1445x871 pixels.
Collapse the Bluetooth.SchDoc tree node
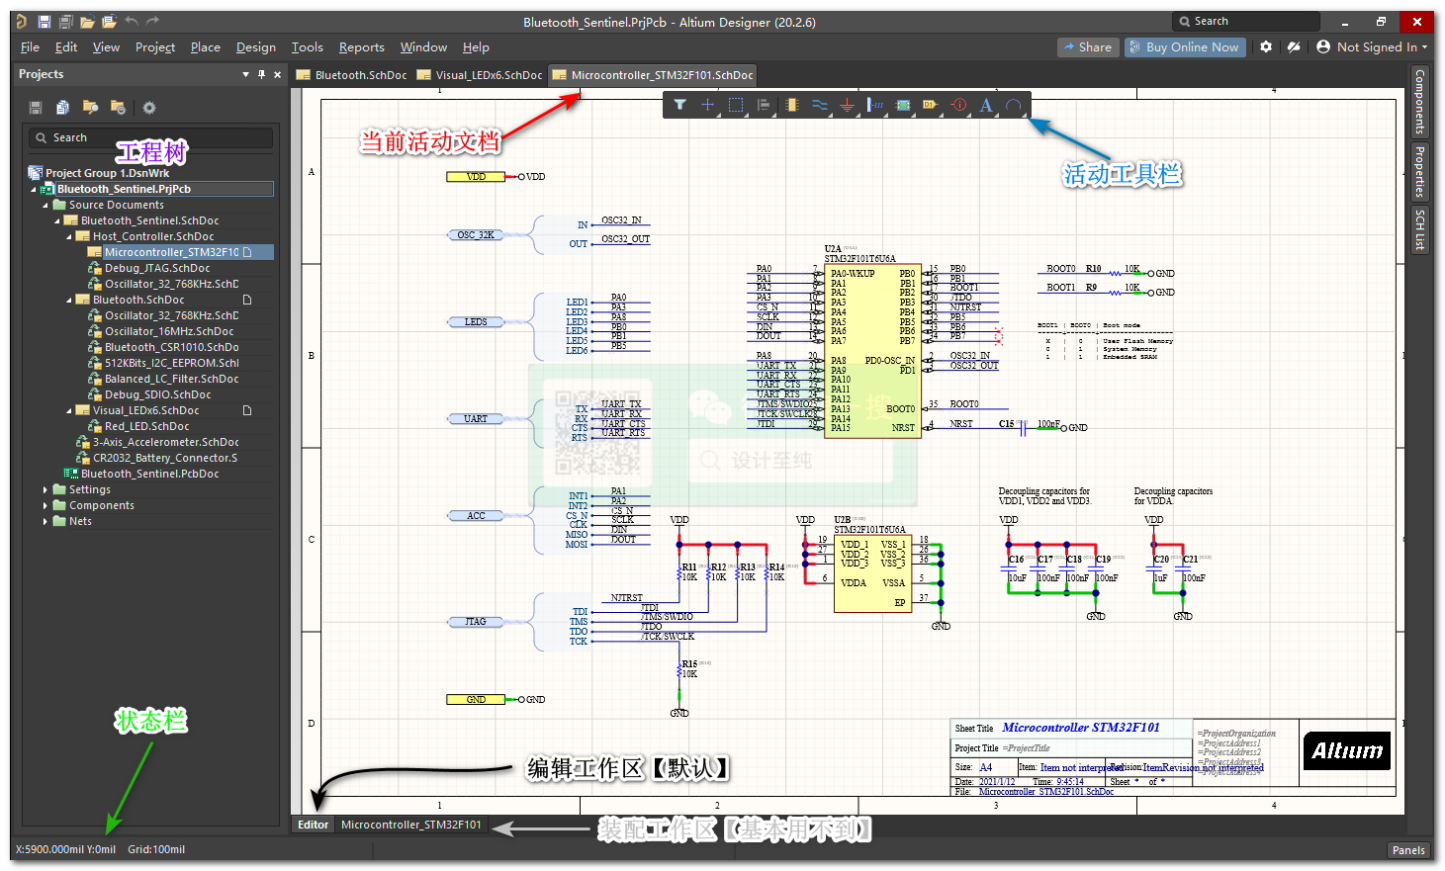click(68, 300)
